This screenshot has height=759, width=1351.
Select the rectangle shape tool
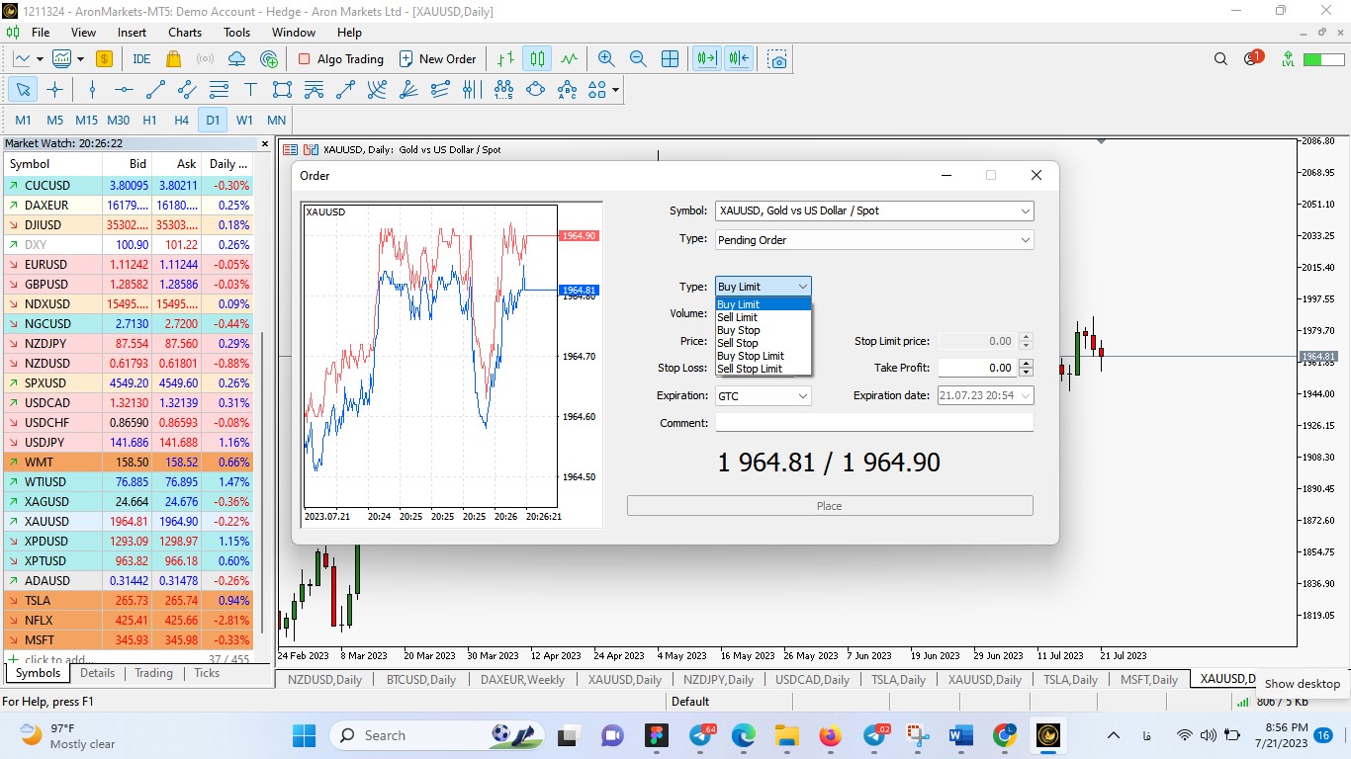point(282,89)
